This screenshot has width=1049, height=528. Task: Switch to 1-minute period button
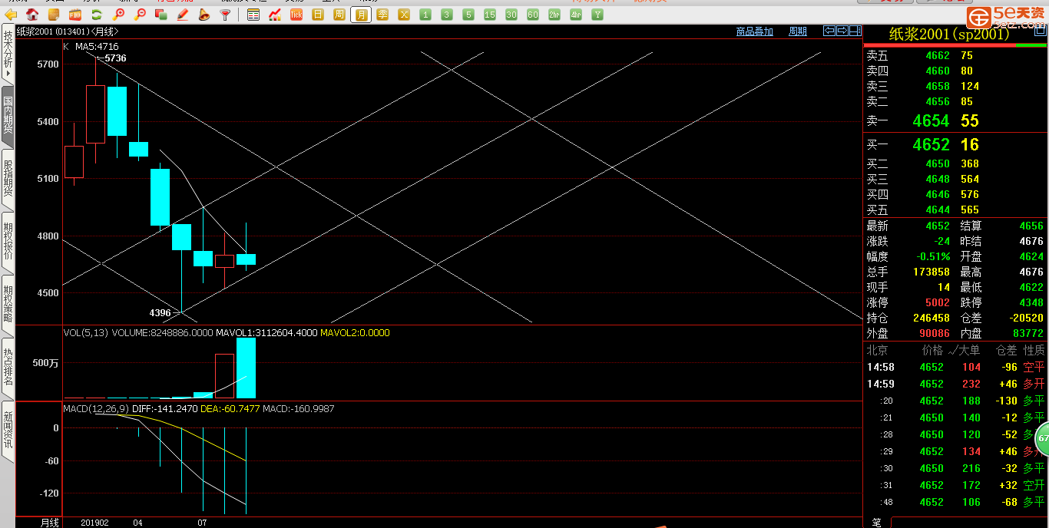425,15
